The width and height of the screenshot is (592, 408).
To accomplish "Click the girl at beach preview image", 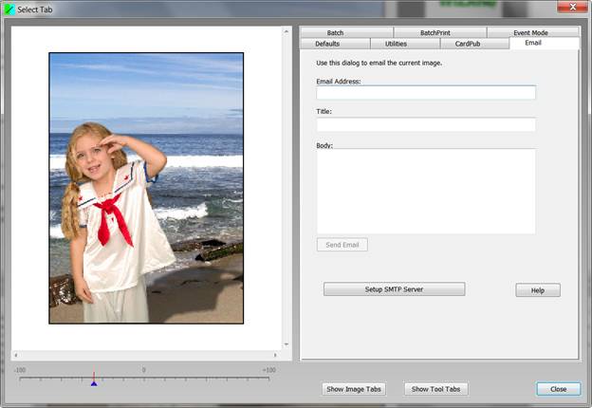I will pos(146,188).
